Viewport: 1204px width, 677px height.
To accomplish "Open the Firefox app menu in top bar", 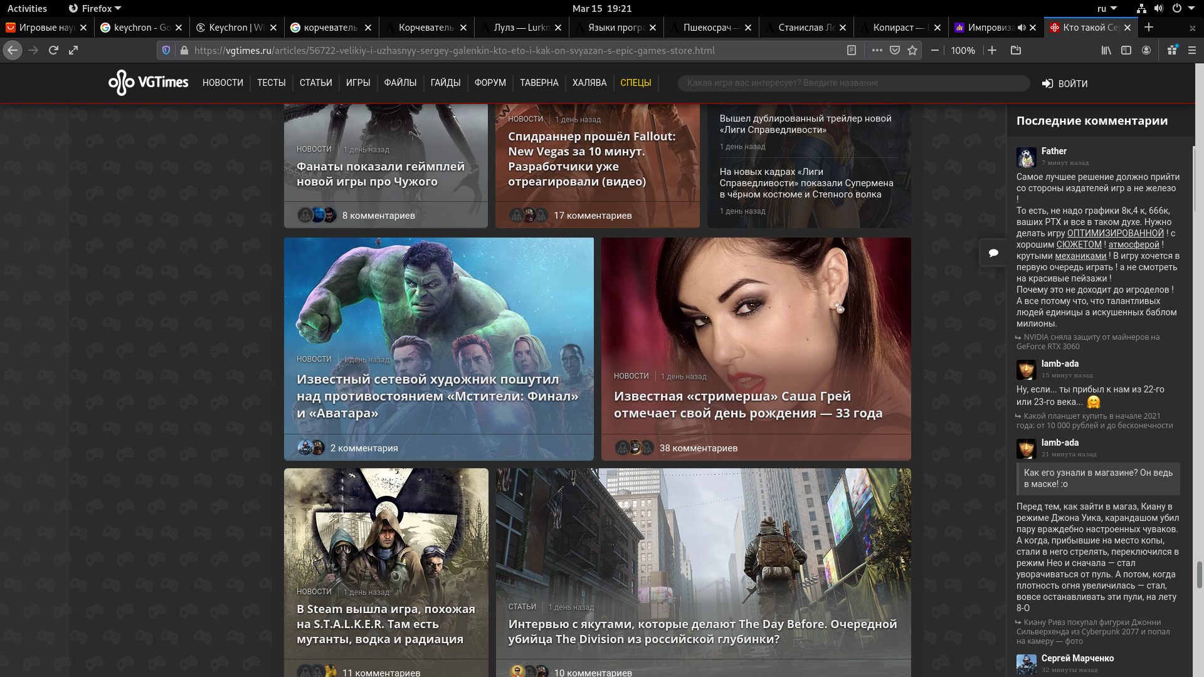I will coord(95,8).
